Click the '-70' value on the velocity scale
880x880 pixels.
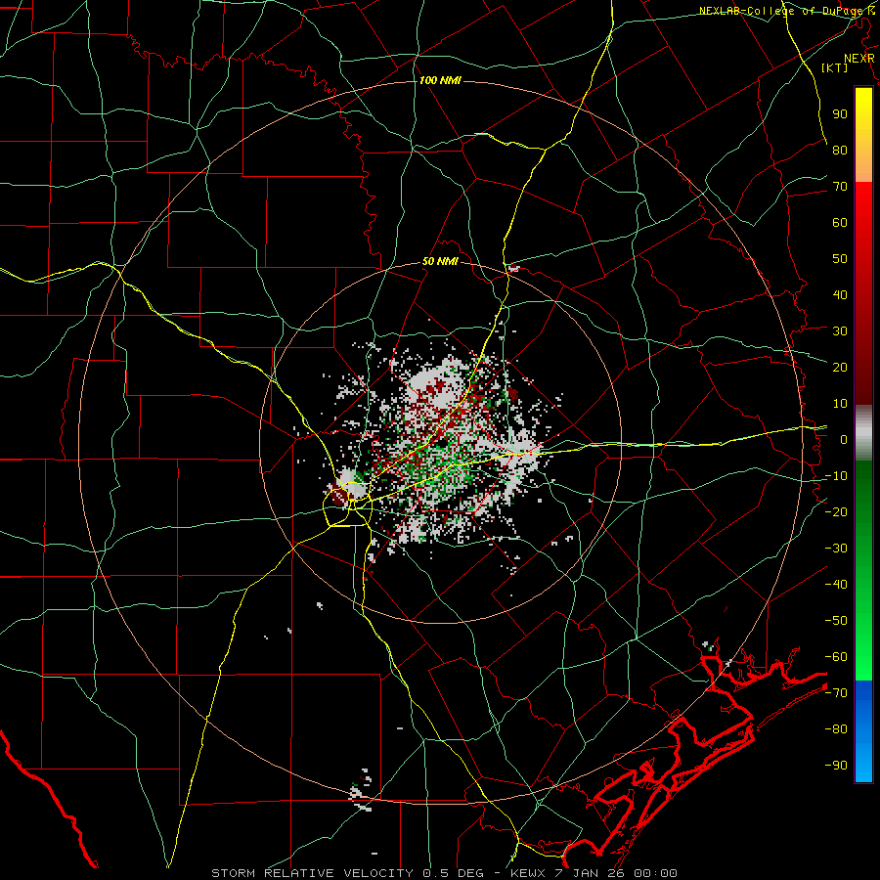click(x=836, y=693)
